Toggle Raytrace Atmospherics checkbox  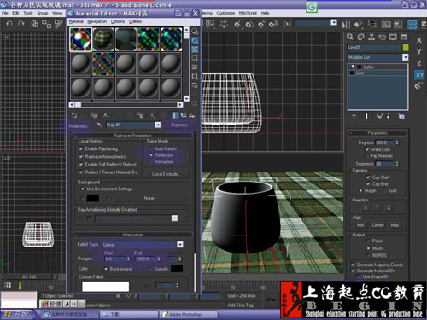[x=81, y=156]
